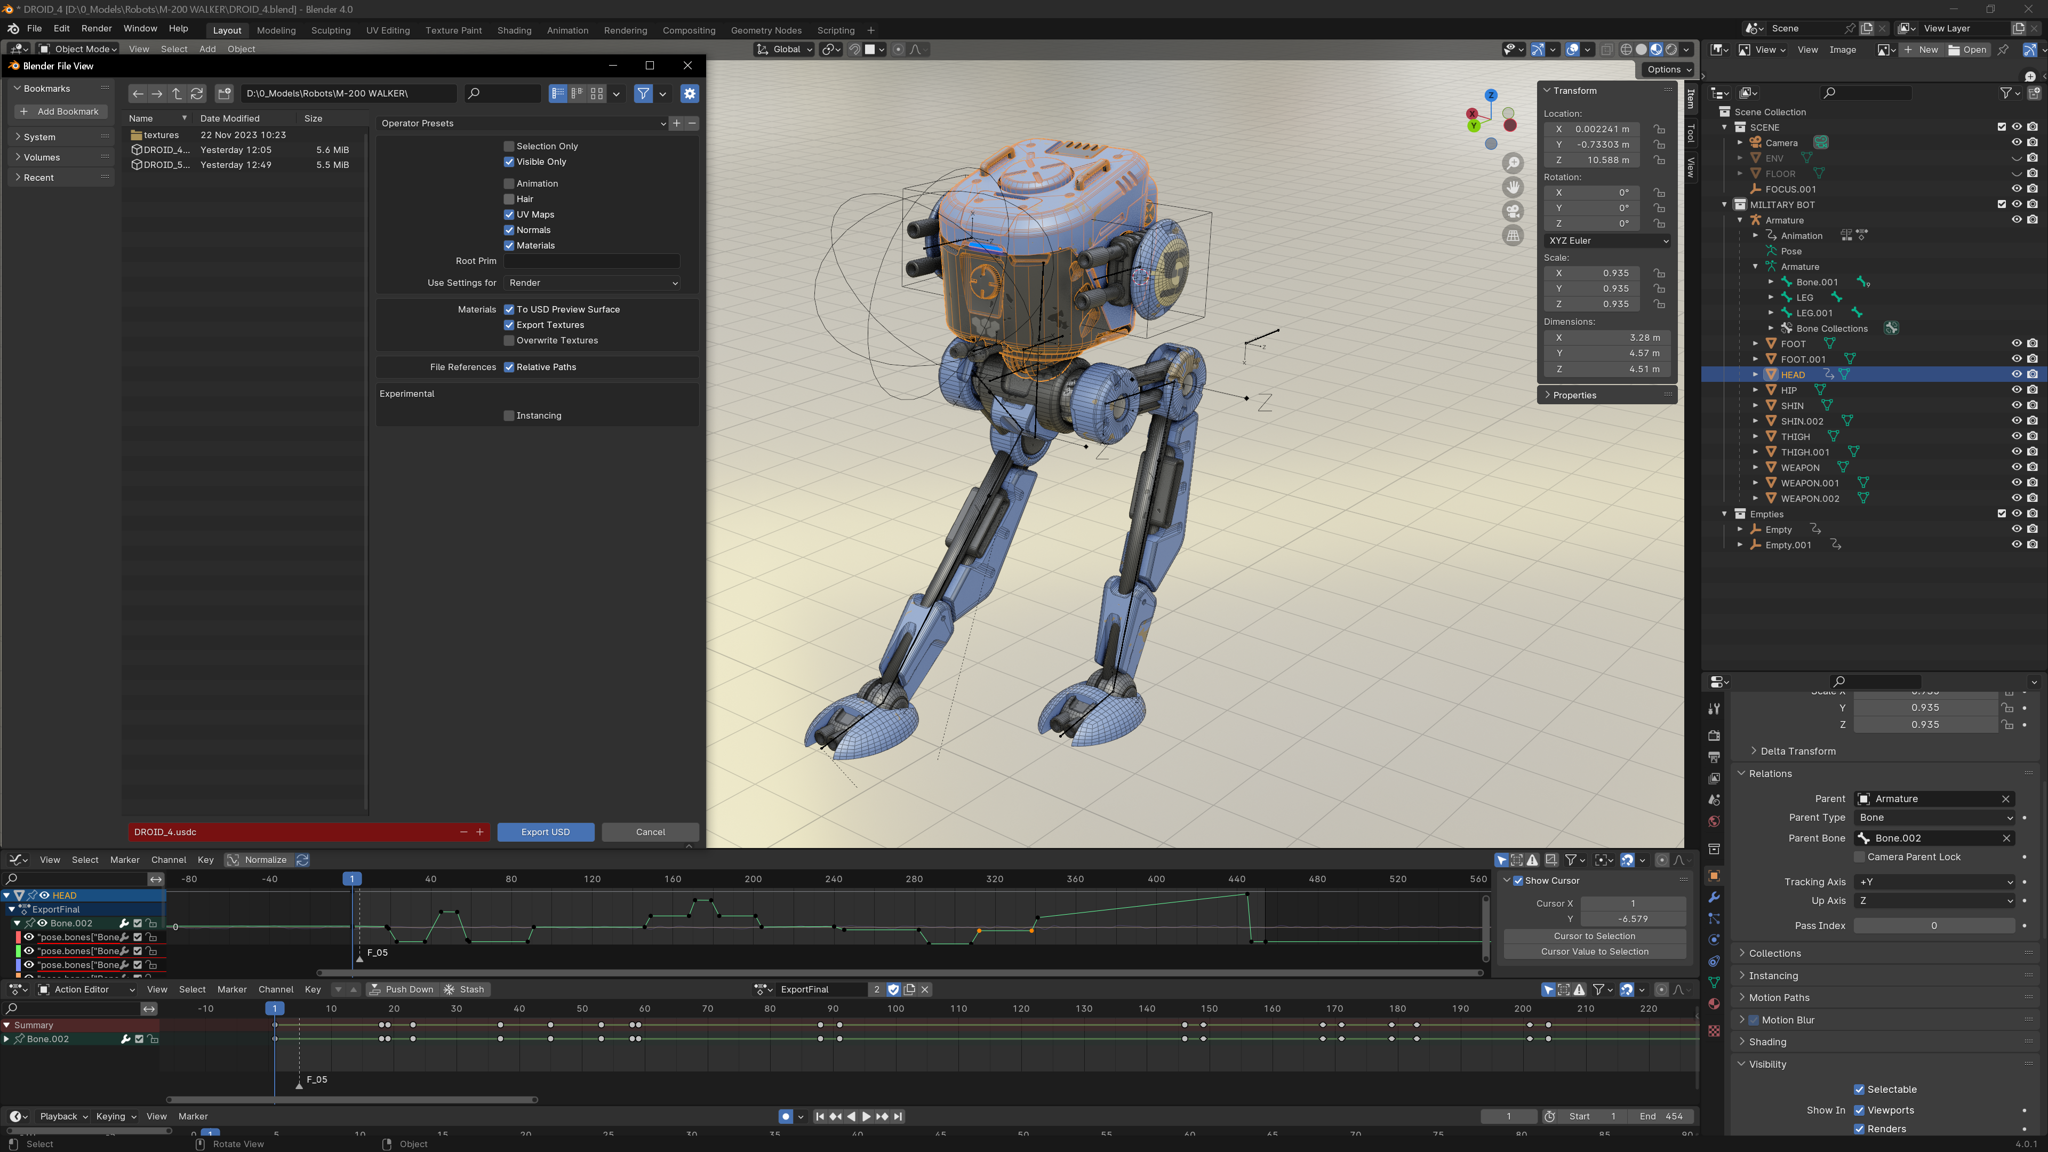Image resolution: width=2048 pixels, height=1152 pixels.
Task: Click Zoom view icon in viewport
Action: click(x=1513, y=163)
